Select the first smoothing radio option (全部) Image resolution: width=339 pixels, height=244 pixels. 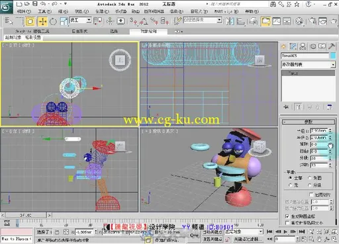coord(291,178)
